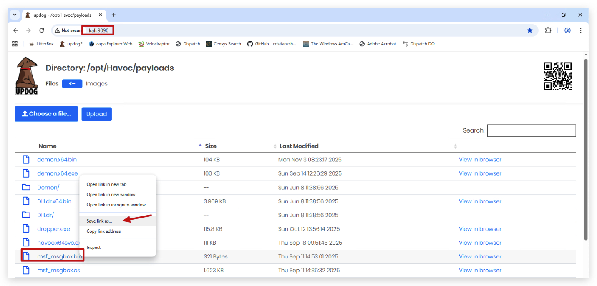Click View in browser for msf_msgbox.bin

point(480,257)
